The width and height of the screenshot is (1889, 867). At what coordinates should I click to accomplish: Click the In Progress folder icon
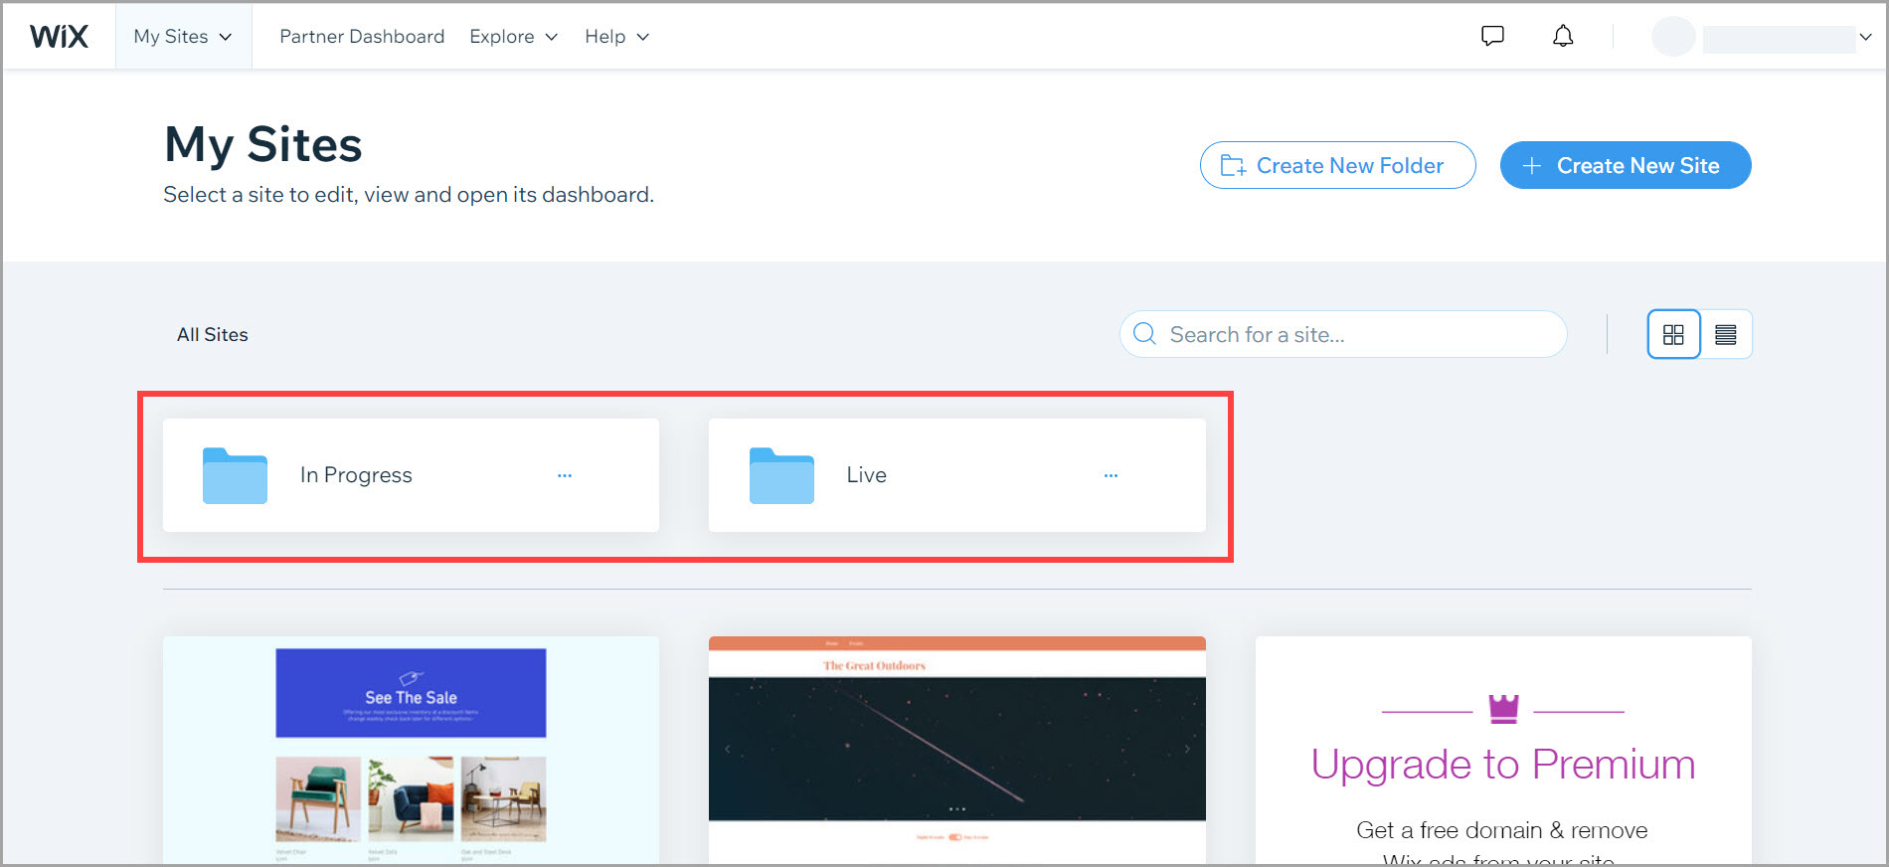click(x=235, y=475)
